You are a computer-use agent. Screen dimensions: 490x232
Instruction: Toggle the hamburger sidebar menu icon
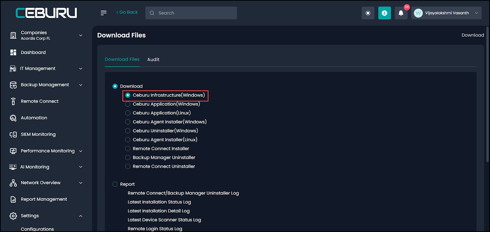[x=104, y=13]
